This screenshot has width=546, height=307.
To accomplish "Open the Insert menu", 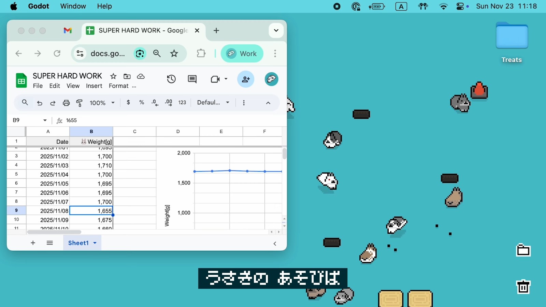I will [94, 86].
